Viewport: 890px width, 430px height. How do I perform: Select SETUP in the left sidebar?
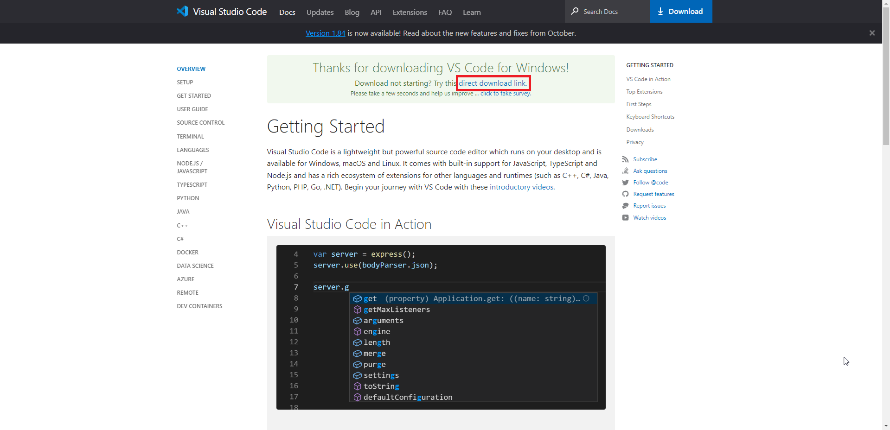click(185, 82)
